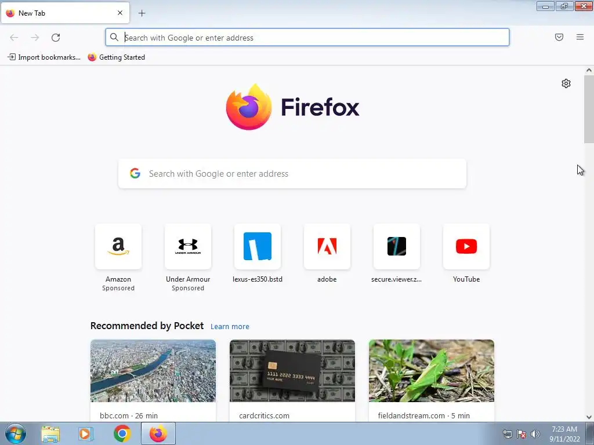Viewport: 594px width, 445px height.
Task: Open the Getting Started bookmark
Action: 116,57
